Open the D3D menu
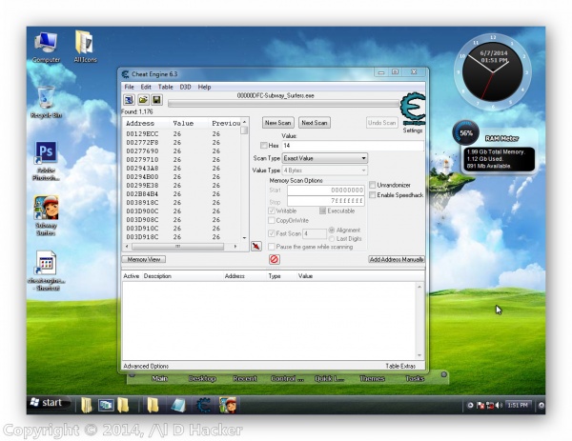 185,87
